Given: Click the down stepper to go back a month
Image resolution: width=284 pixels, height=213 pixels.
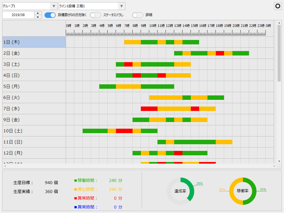Looking at the screenshot, I should [38, 17].
